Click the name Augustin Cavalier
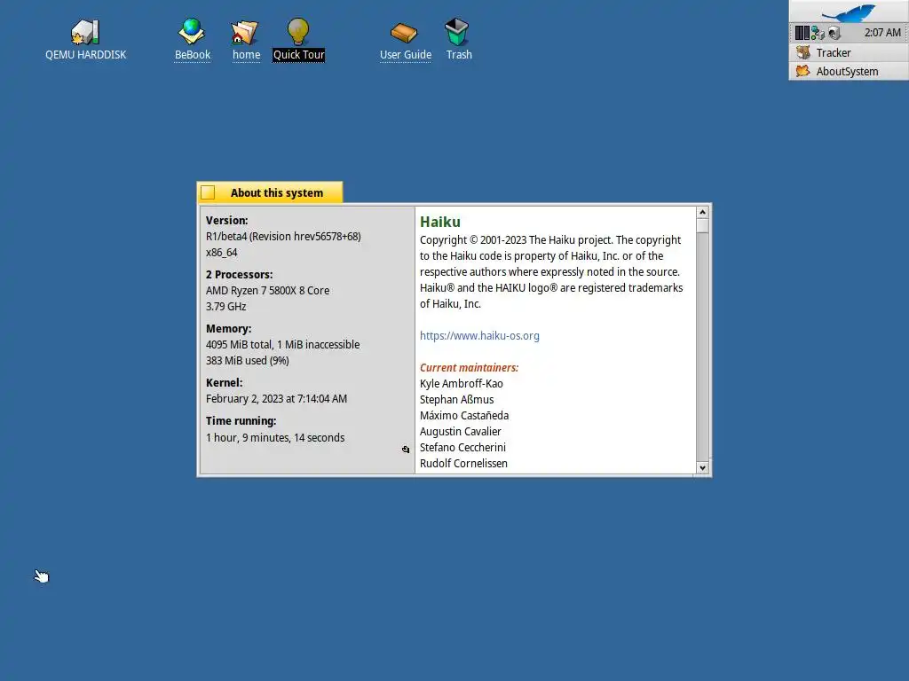 click(x=461, y=432)
